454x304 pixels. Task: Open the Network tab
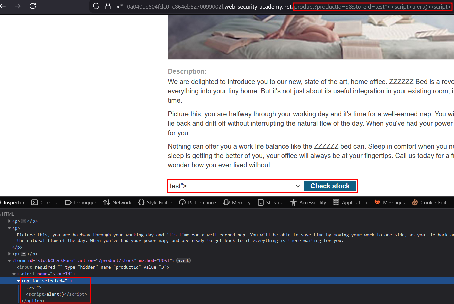tap(117, 202)
